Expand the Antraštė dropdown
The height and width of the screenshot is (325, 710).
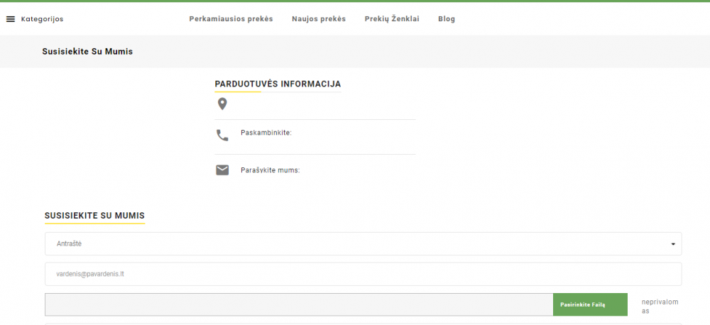[x=363, y=244]
